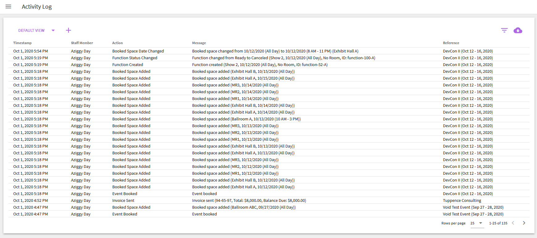
Task: Select the Function Created action cell
Action: [128, 65]
